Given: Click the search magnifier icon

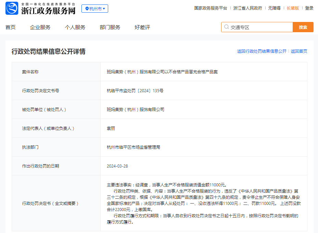Looking at the screenshot, I should (226, 27).
